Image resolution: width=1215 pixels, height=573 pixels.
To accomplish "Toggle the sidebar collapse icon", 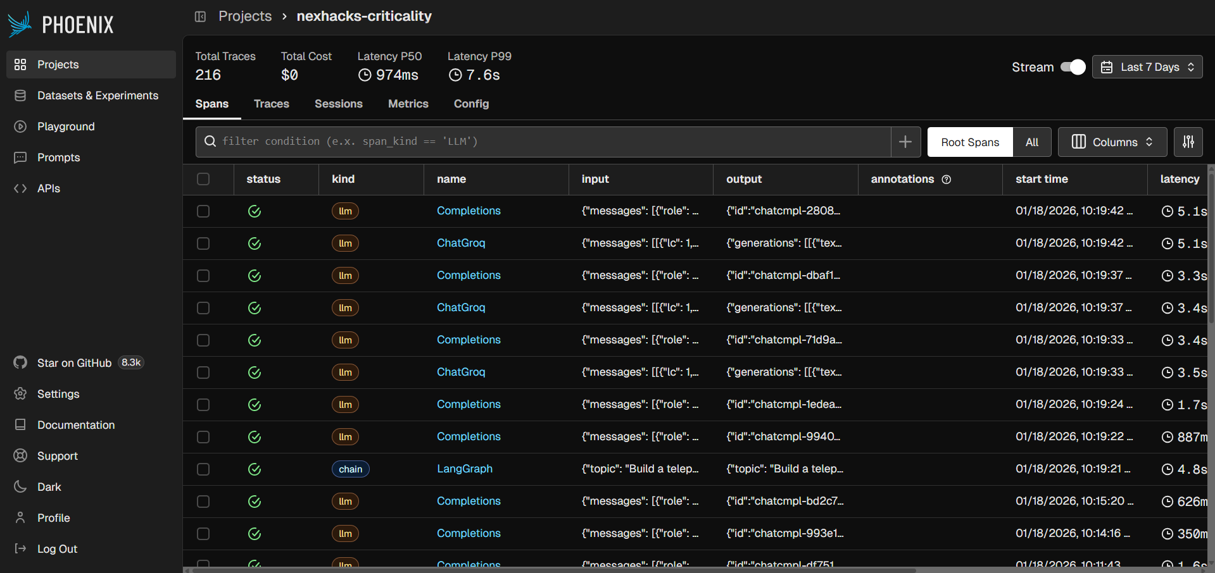I will 200,16.
